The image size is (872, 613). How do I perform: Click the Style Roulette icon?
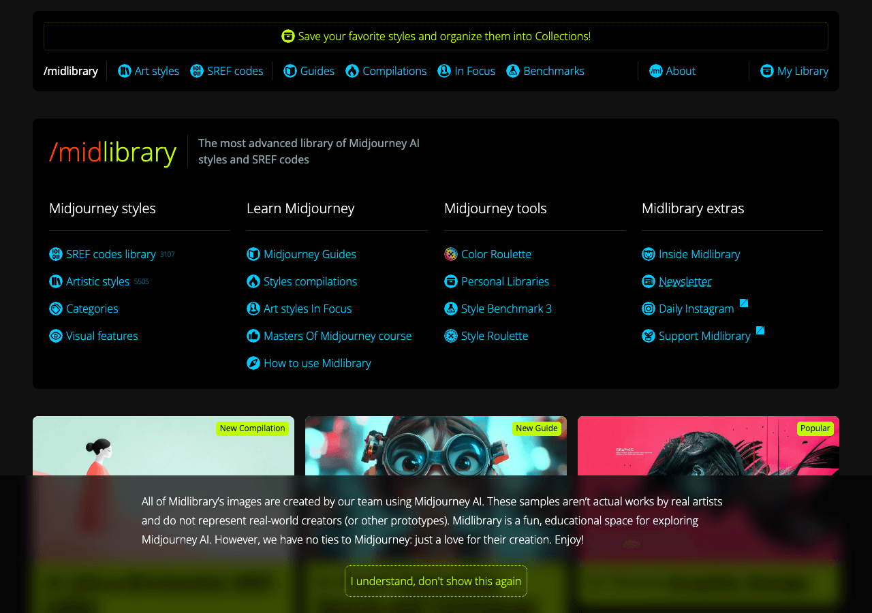[451, 336]
